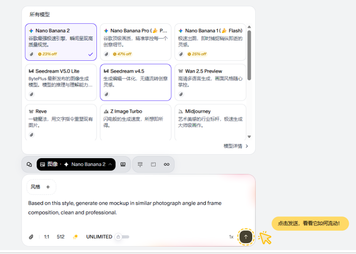Click the 47% off discount badge
This screenshot has width=356, height=254.
tap(123, 54)
